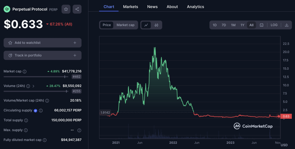Click the Circulating supply verified badge
The height and width of the screenshot is (149, 295).
35,111
